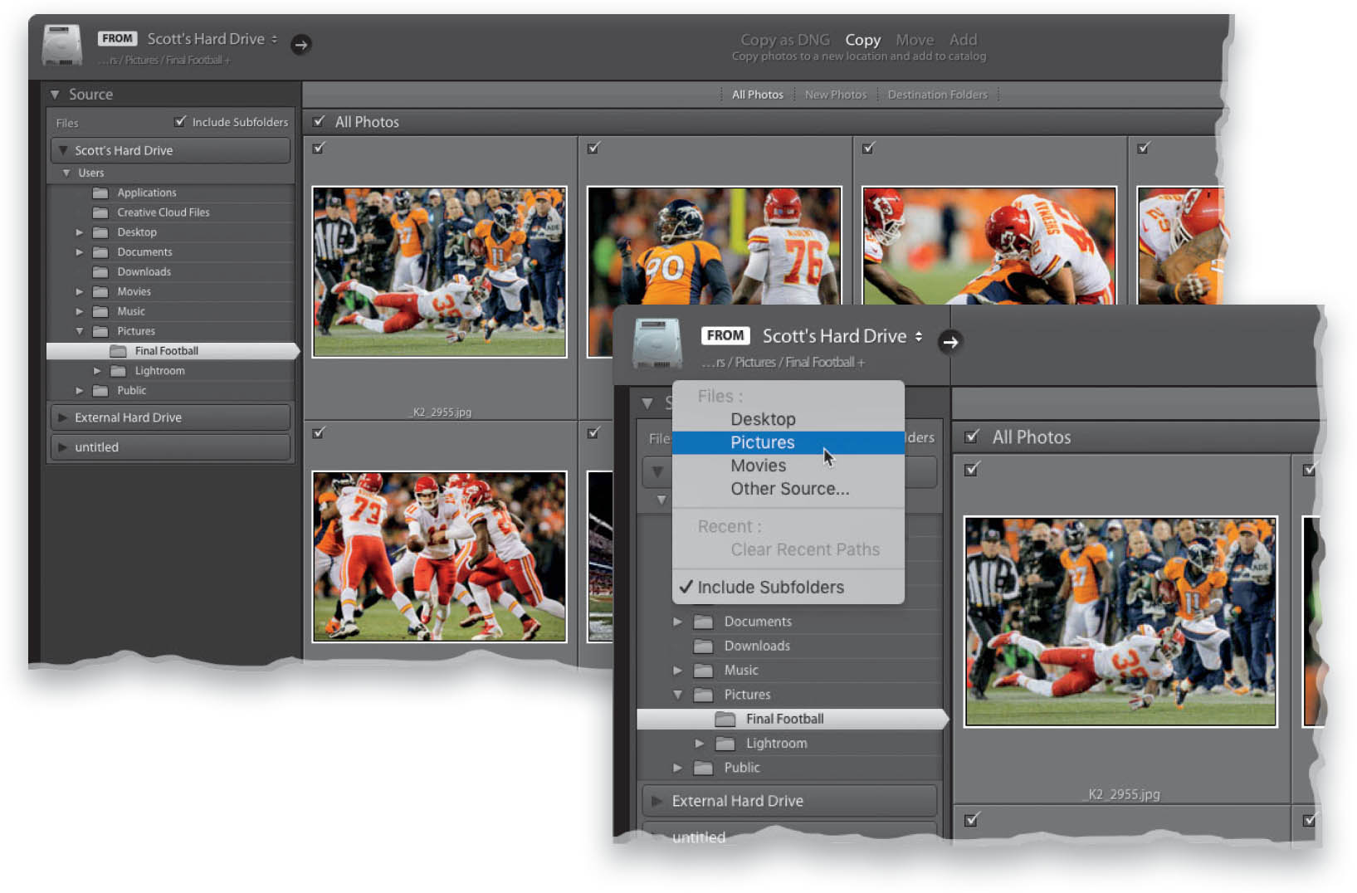Expand Music folder in front window
The width and height of the screenshot is (1357, 893).
[x=678, y=670]
